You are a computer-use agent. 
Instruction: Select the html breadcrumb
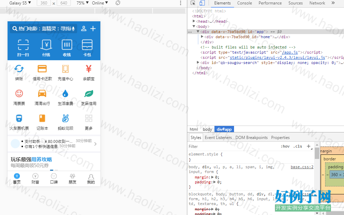click(194, 129)
